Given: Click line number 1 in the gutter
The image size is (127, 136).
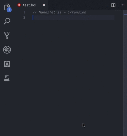Looking at the screenshot, I should pos(24,12).
